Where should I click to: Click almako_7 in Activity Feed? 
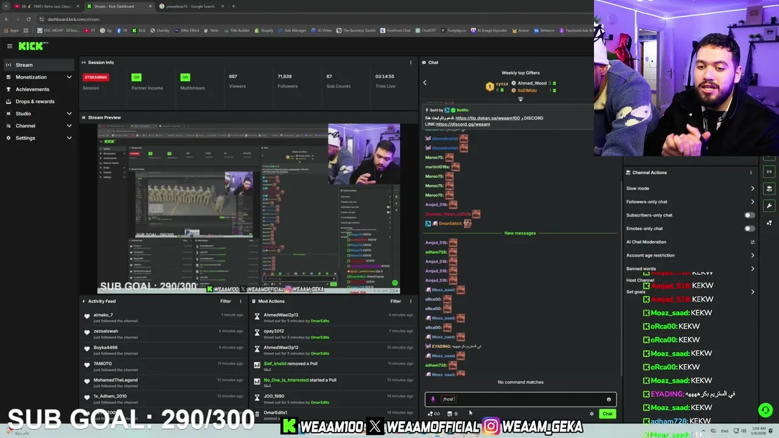click(103, 315)
